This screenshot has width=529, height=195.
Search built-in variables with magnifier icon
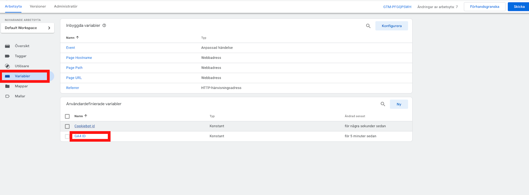pos(368,26)
